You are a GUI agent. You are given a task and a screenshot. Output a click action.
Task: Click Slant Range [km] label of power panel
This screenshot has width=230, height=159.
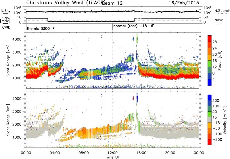pos(8,61)
